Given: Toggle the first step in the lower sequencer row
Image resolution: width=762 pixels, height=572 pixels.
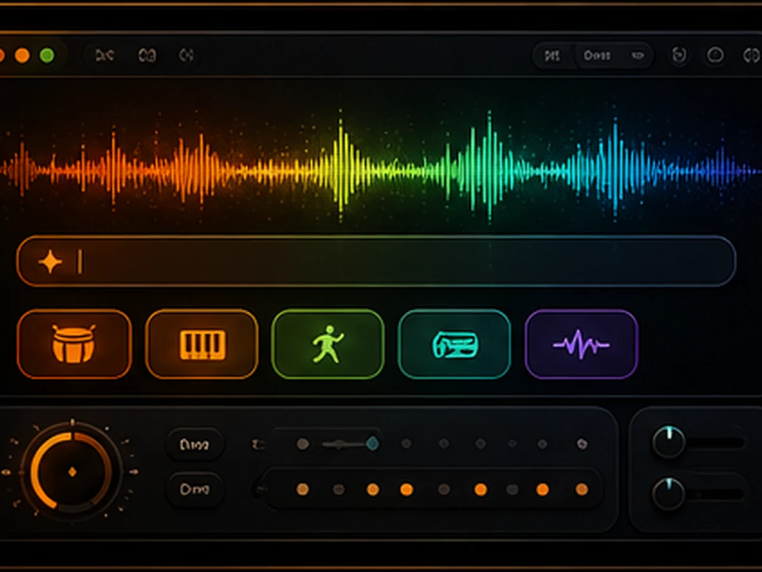Looking at the screenshot, I should click(x=303, y=489).
